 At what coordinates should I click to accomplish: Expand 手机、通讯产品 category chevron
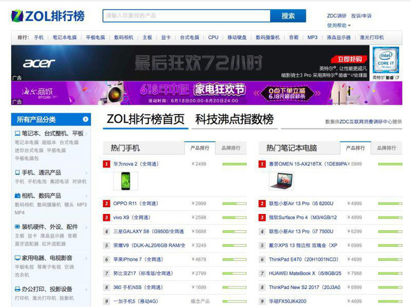click(x=86, y=173)
